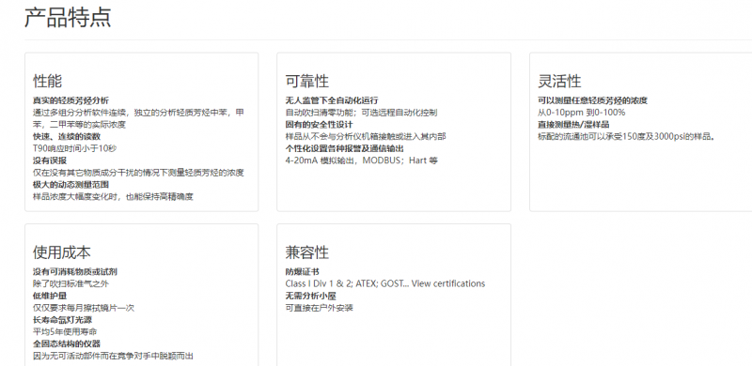Click the 灵活性 card title
The image size is (752, 366).
coord(559,81)
